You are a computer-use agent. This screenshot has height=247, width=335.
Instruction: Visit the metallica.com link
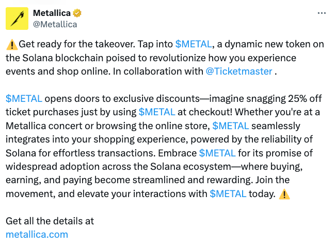(x=37, y=235)
